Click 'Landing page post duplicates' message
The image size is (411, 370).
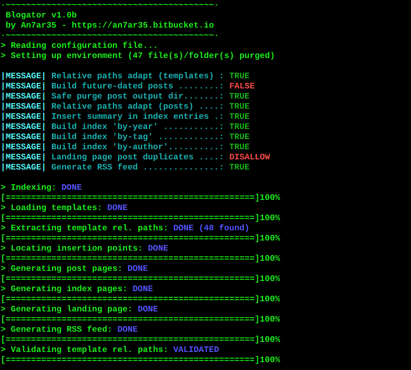click(123, 157)
